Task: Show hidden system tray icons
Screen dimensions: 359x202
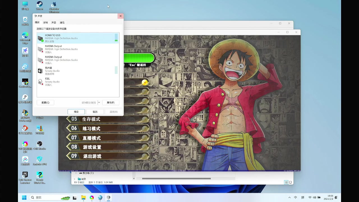Action: pyautogui.click(x=289, y=198)
